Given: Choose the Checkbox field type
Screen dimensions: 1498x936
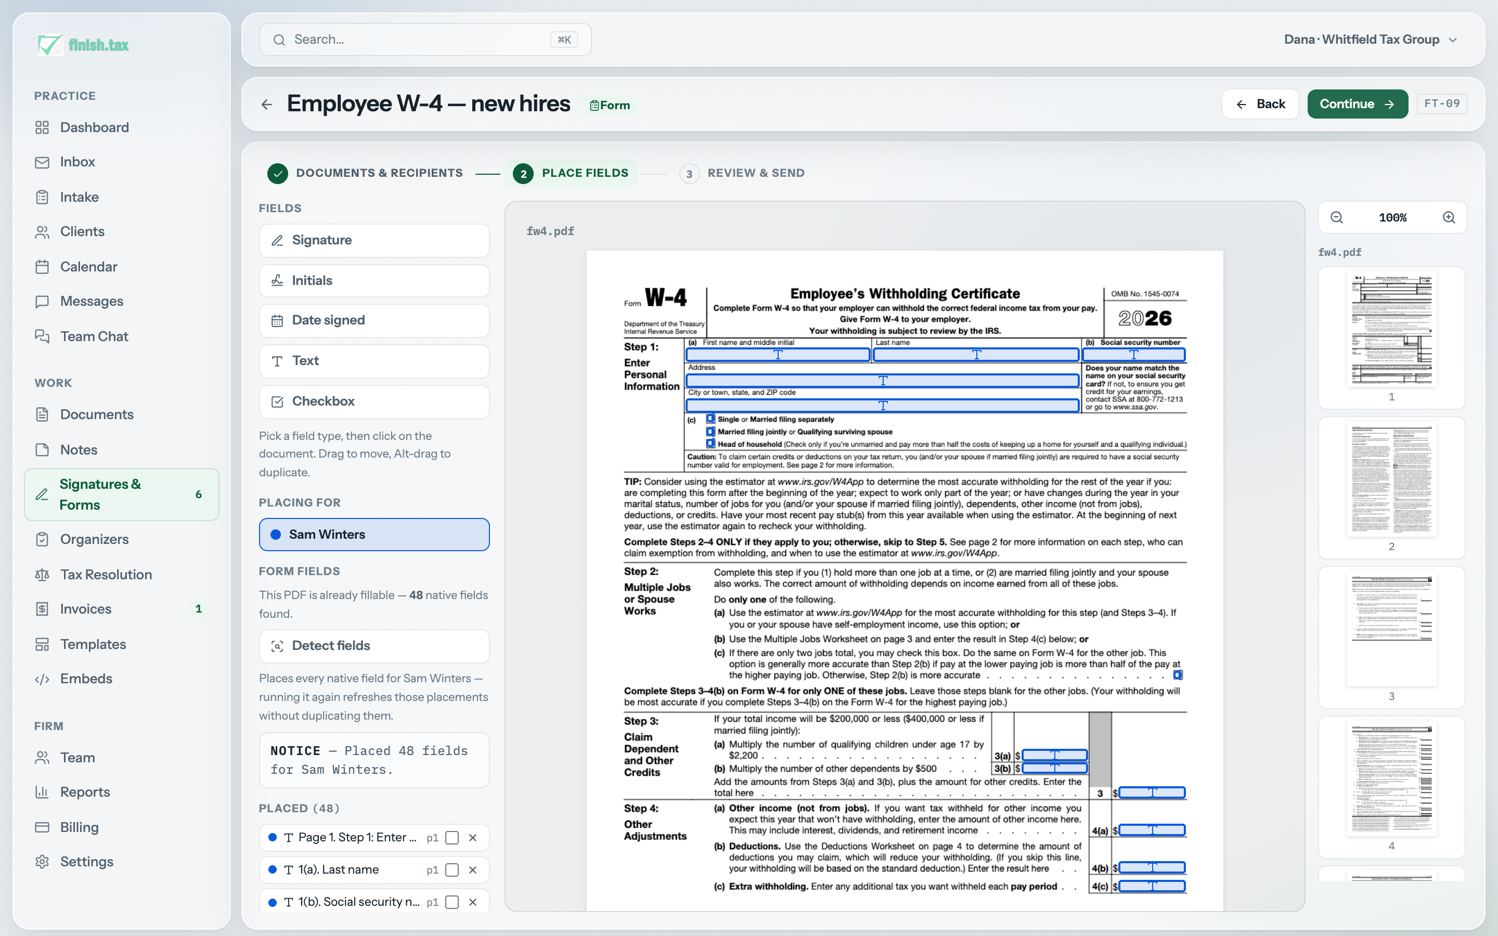Looking at the screenshot, I should click(374, 401).
